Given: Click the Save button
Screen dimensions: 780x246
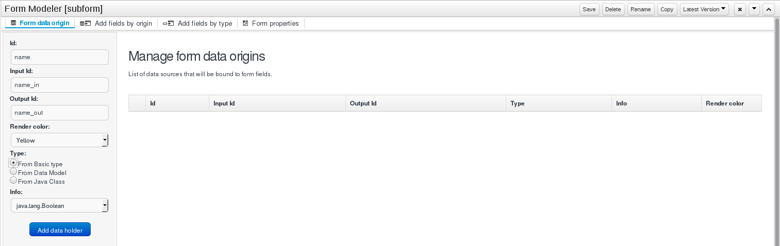Looking at the screenshot, I should [x=589, y=9].
